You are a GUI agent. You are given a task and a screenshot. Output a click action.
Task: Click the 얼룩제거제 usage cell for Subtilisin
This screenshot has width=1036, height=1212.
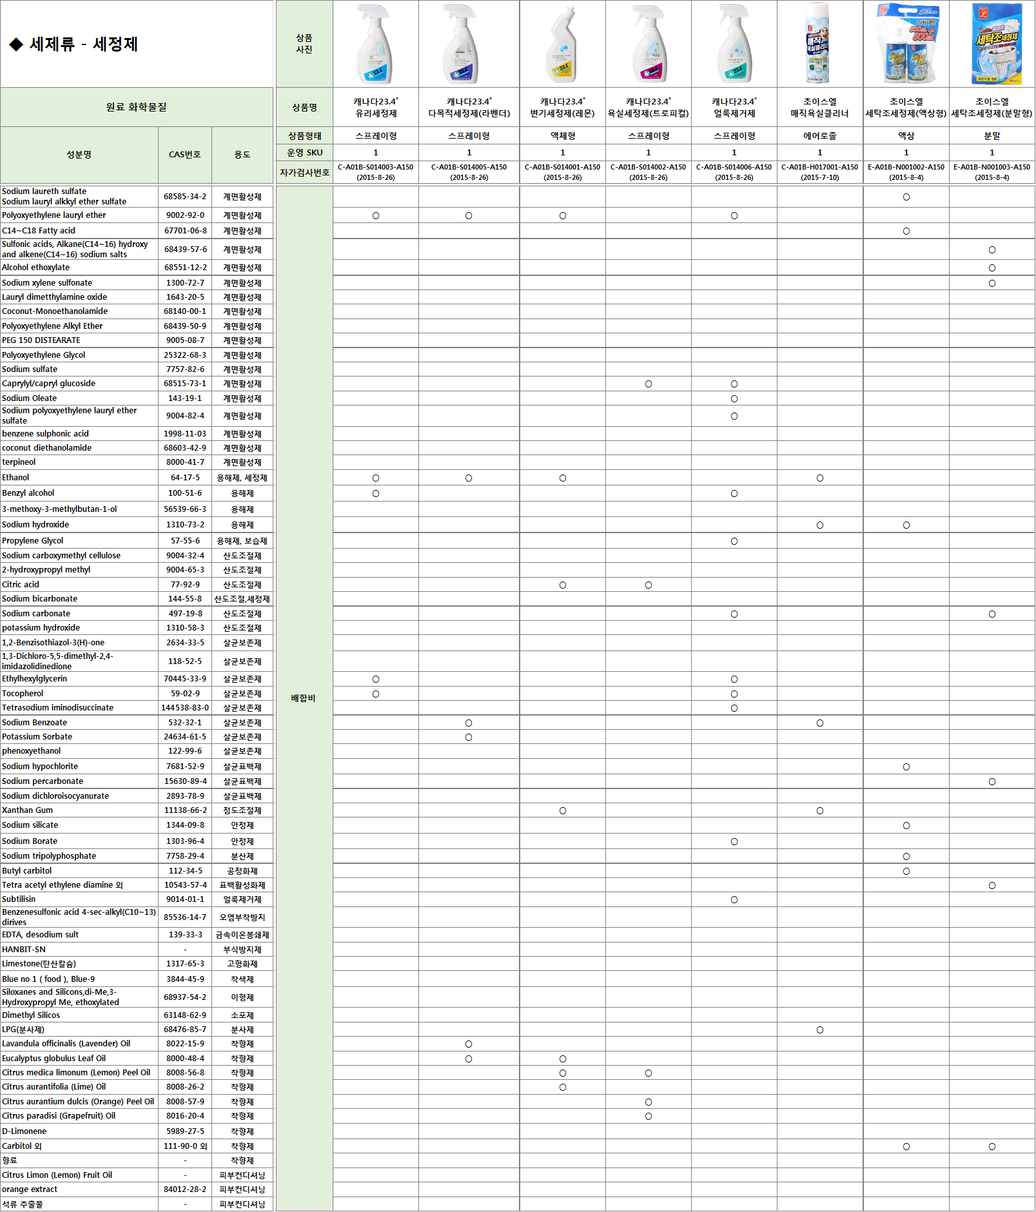click(x=242, y=899)
